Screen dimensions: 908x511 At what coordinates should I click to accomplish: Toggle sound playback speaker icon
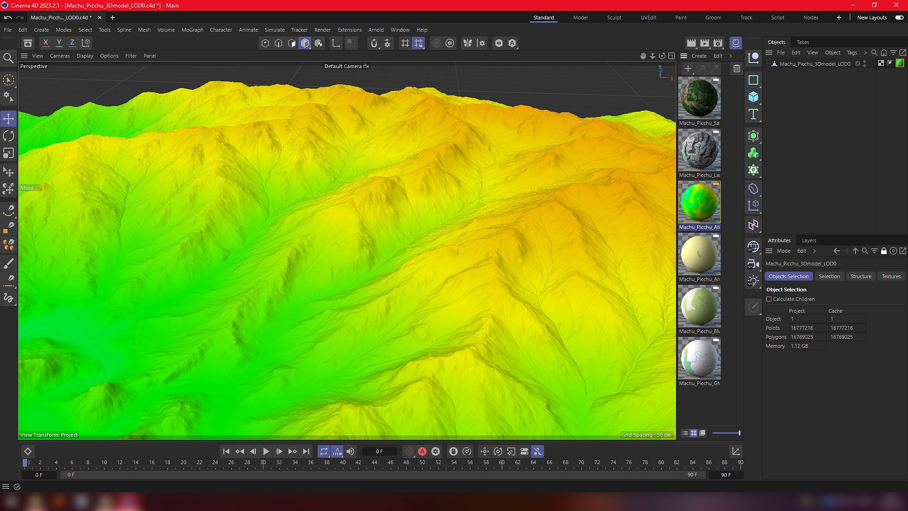pyautogui.click(x=350, y=451)
